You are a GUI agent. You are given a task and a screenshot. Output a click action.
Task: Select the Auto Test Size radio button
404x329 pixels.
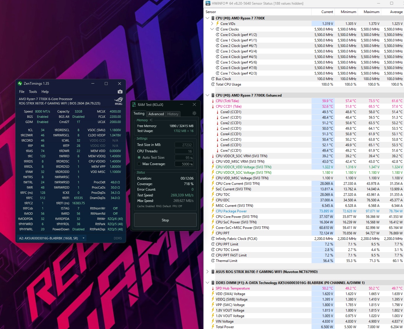click(139, 158)
